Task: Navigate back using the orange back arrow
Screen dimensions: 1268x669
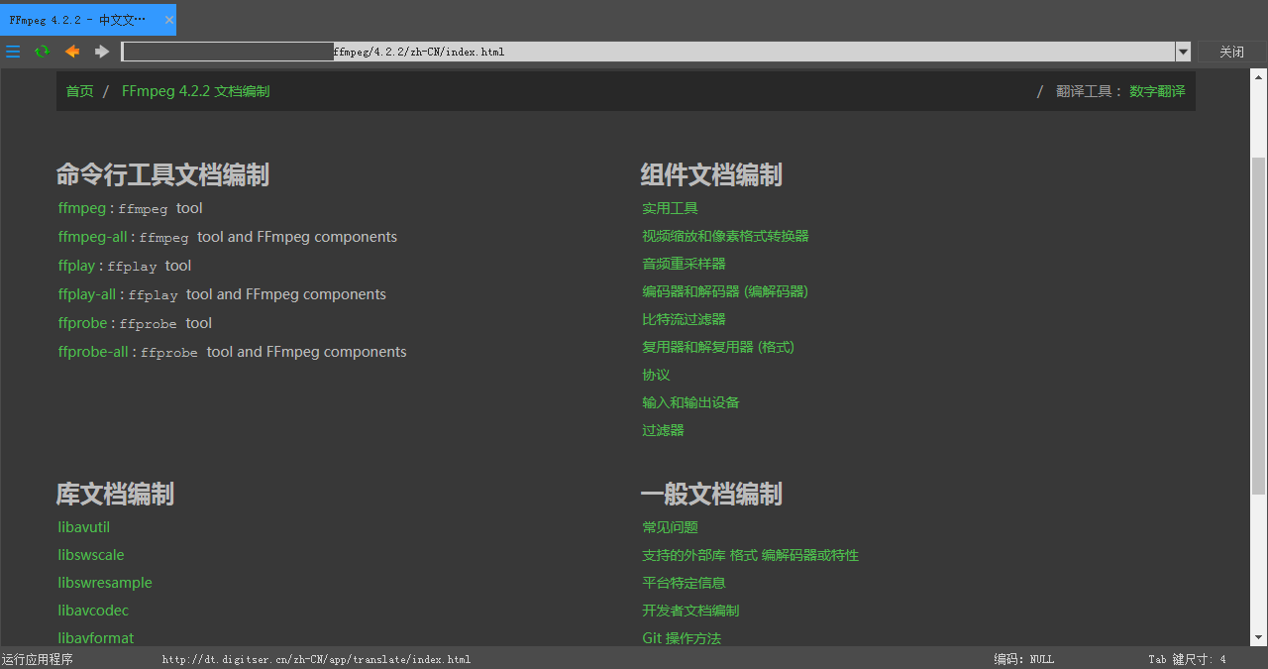Action: [71, 51]
